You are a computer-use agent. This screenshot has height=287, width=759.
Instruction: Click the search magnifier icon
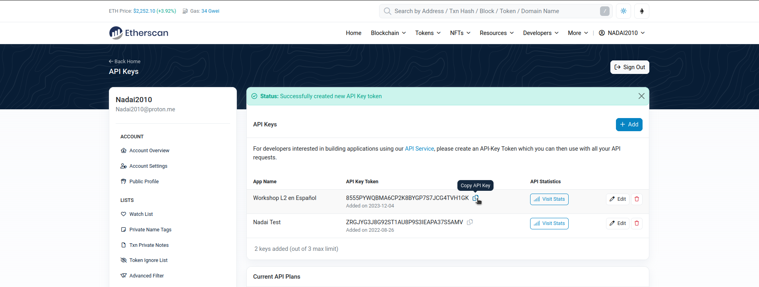click(x=387, y=11)
